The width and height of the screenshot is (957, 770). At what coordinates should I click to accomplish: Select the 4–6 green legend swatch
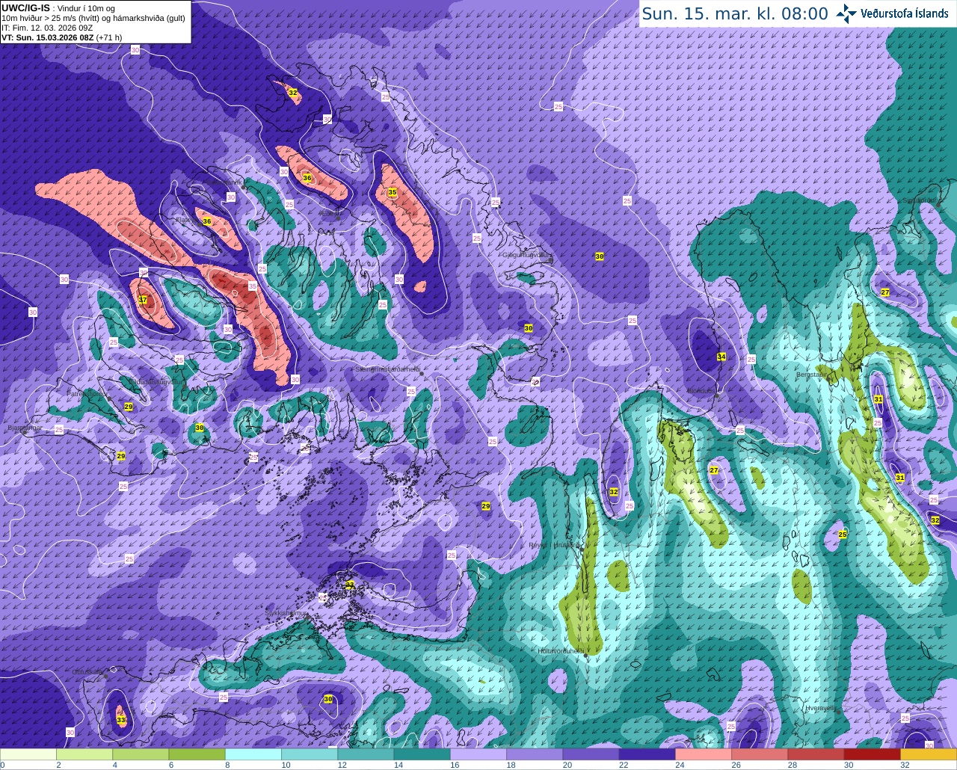pos(141,754)
